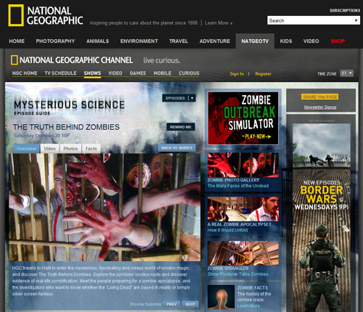The image size is (363, 312).
Task: Open the Adventure section
Action: point(215,41)
